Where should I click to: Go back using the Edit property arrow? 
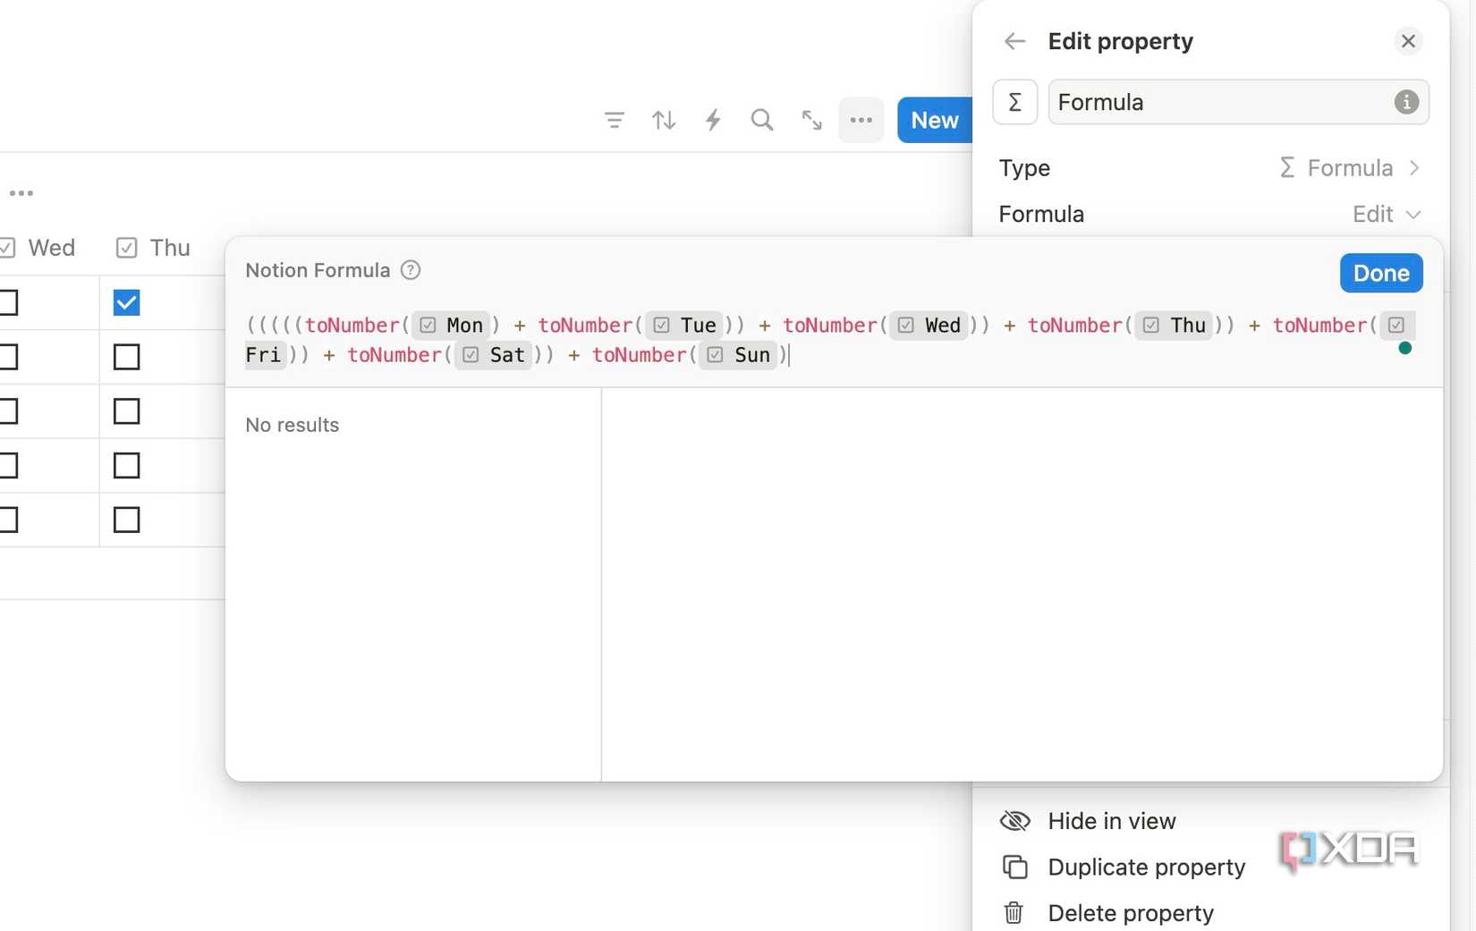point(1014,41)
